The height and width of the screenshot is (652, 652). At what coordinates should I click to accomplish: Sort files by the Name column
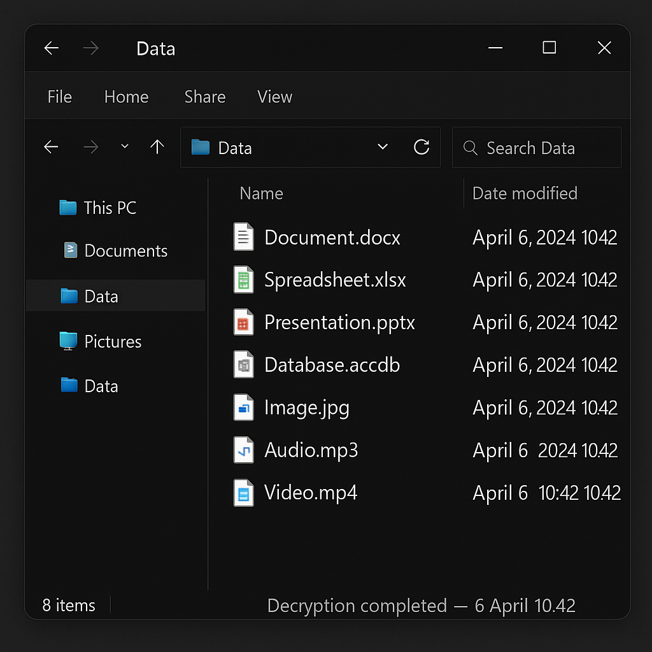[x=261, y=194]
